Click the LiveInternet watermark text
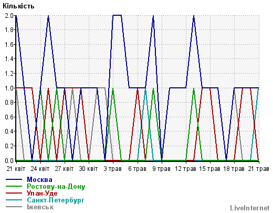 [x=250, y=208]
